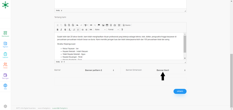Click the green logo at top left
The height and width of the screenshot is (110, 233).
[x=5, y=5]
